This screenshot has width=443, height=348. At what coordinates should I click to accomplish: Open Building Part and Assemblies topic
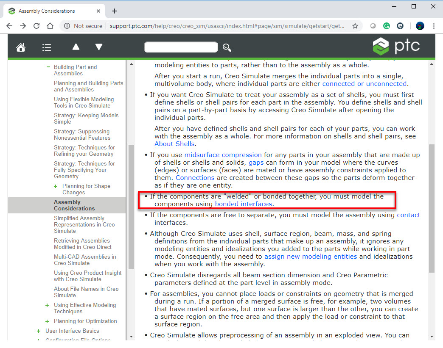pos(75,70)
